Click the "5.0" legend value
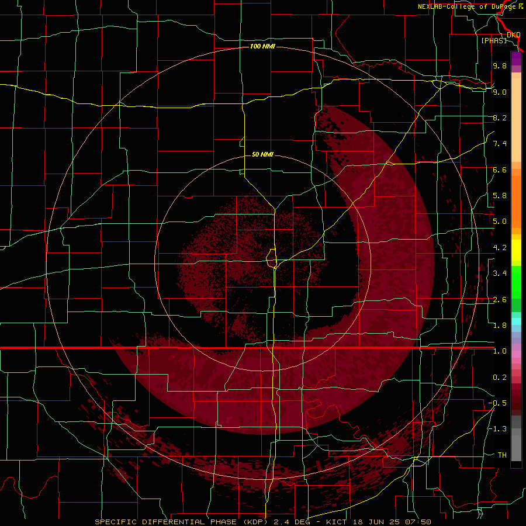The height and width of the screenshot is (526, 526). (500, 222)
